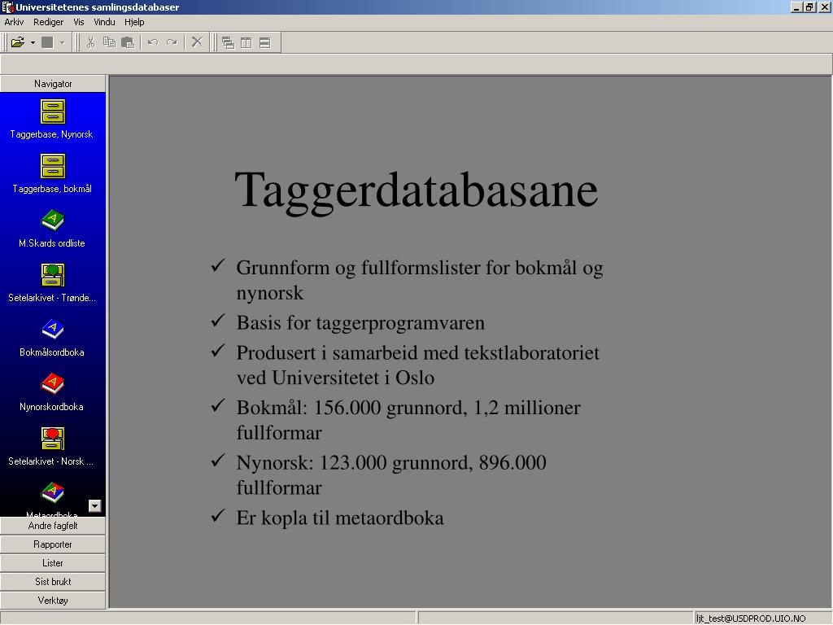
Task: Tile windows horizontally using toolbar icon
Action: (x=264, y=43)
